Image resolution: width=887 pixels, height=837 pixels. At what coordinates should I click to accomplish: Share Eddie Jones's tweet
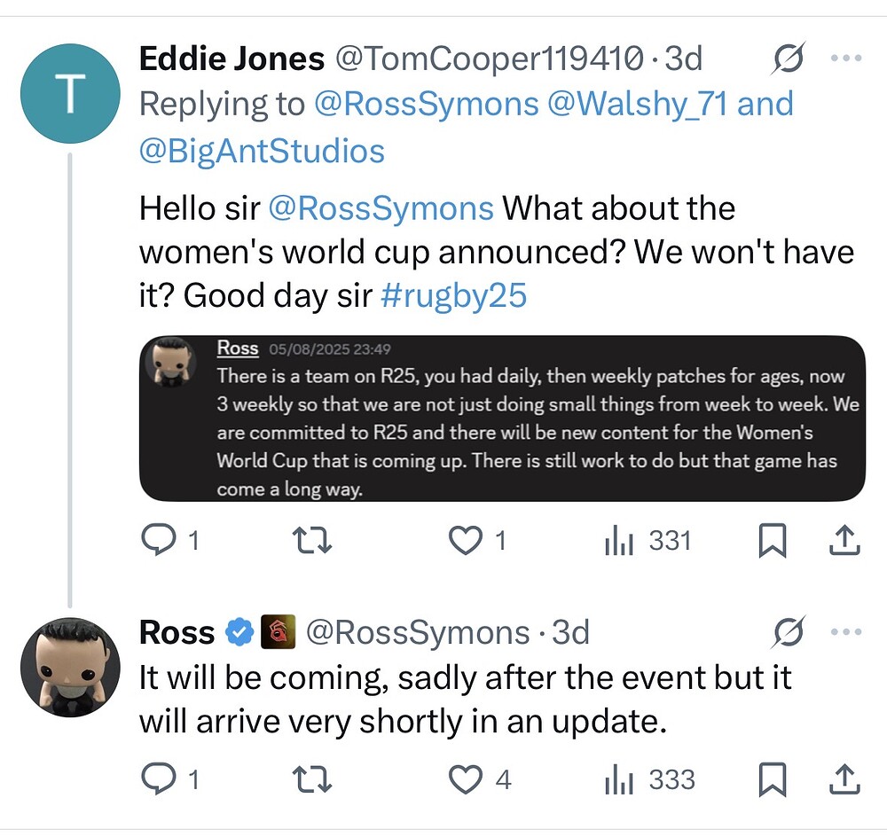[844, 541]
